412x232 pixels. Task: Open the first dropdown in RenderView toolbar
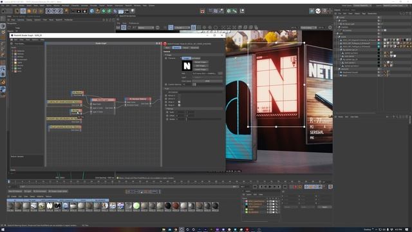point(146,27)
